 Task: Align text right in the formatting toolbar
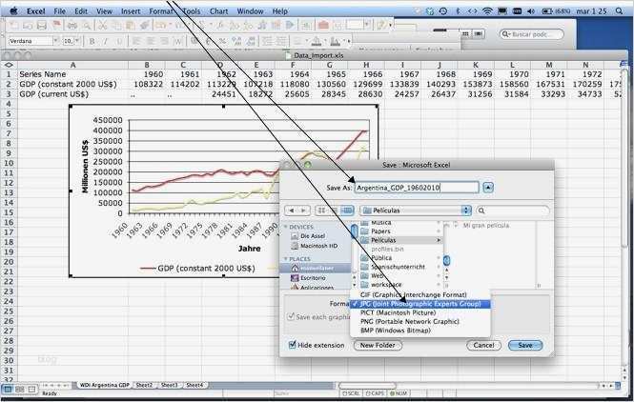tap(164, 41)
